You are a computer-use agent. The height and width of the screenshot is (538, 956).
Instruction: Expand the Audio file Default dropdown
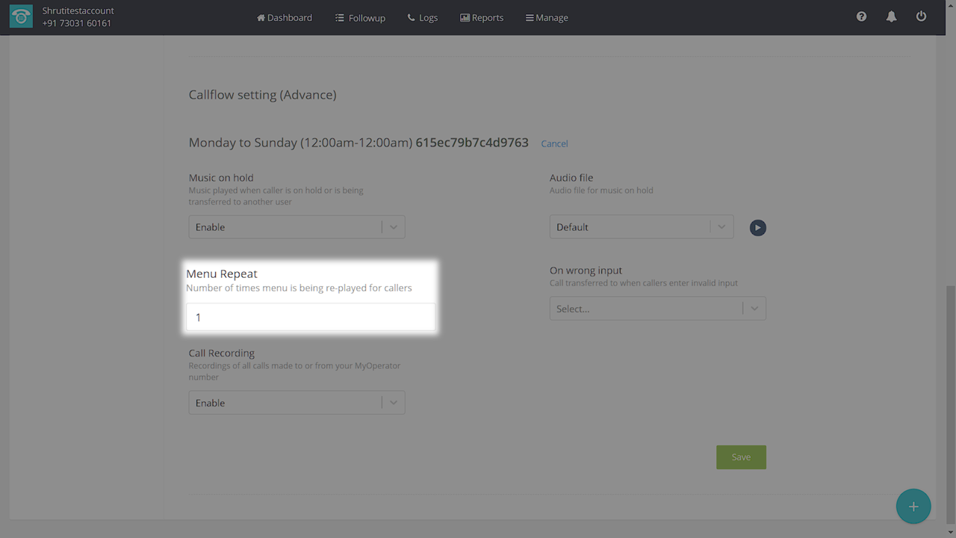tap(641, 227)
